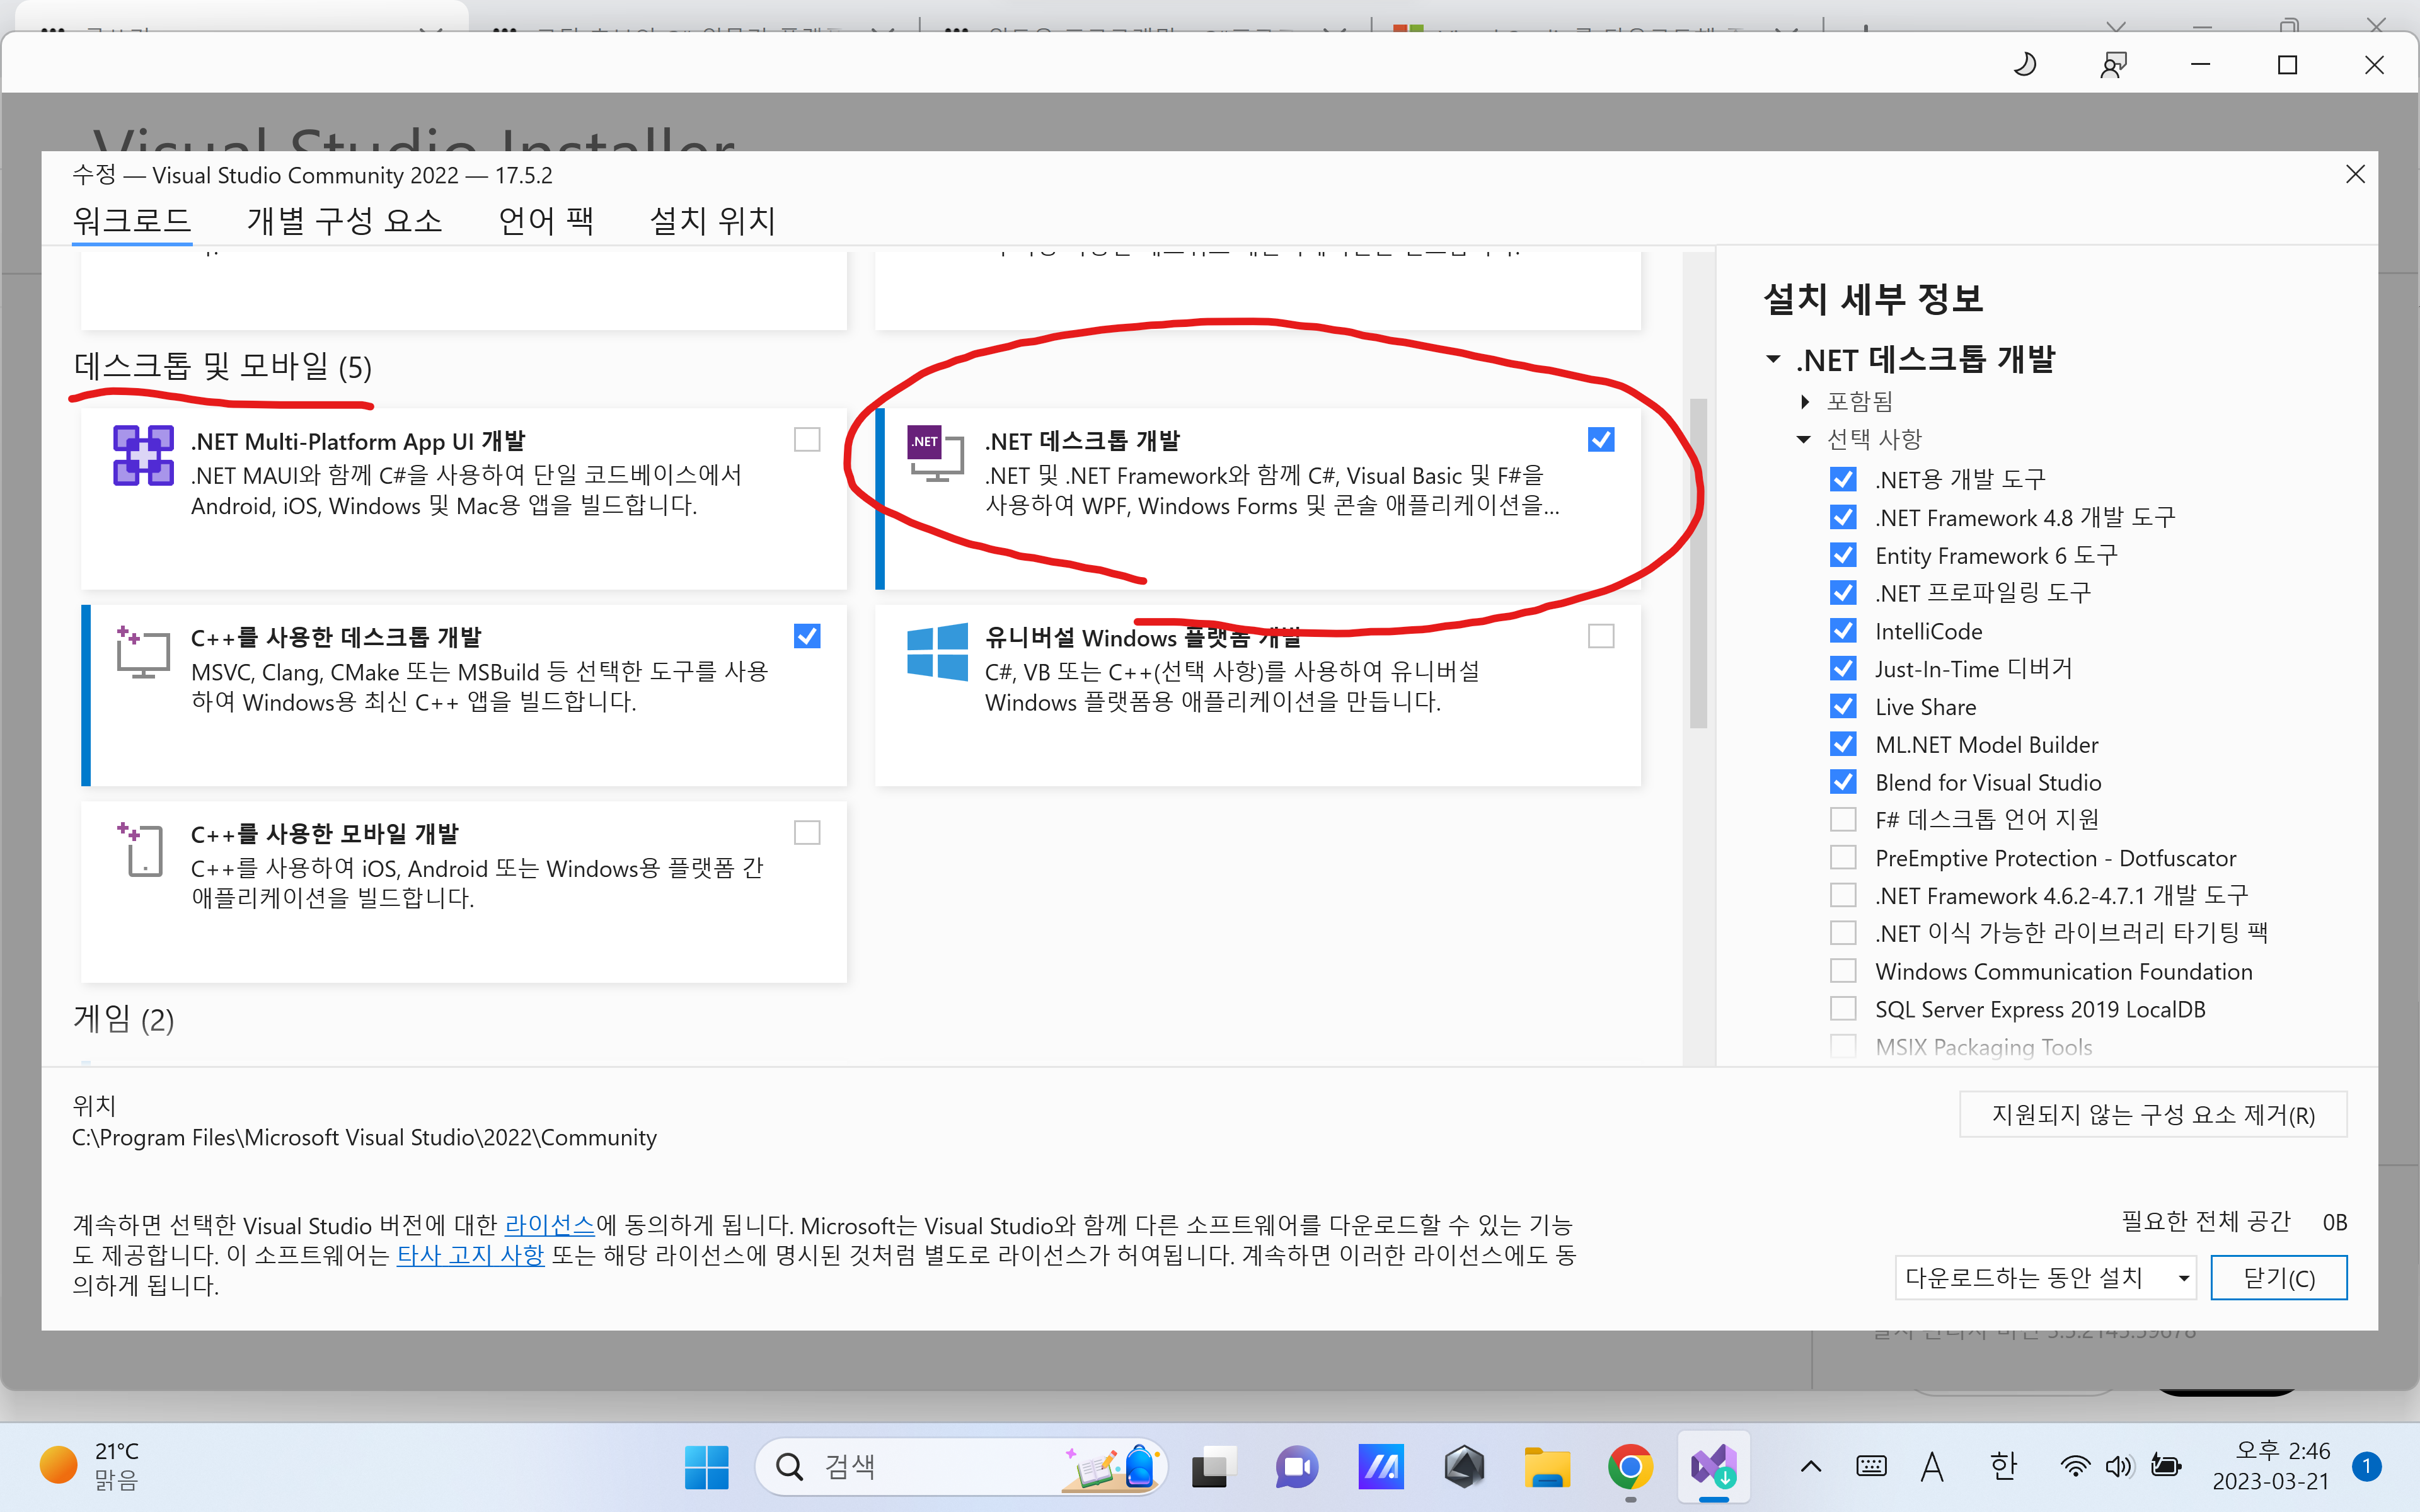
Task: Click the Visual Studio Installer taskbar icon
Action: click(x=1713, y=1467)
